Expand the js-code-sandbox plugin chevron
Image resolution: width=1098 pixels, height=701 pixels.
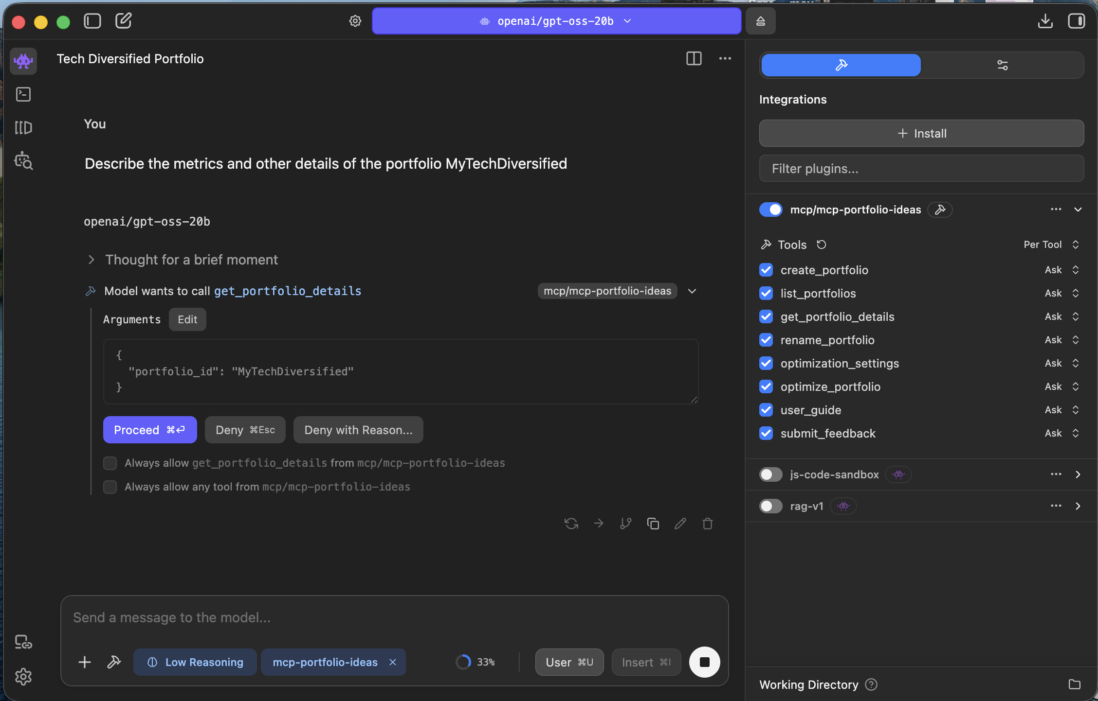pos(1078,474)
